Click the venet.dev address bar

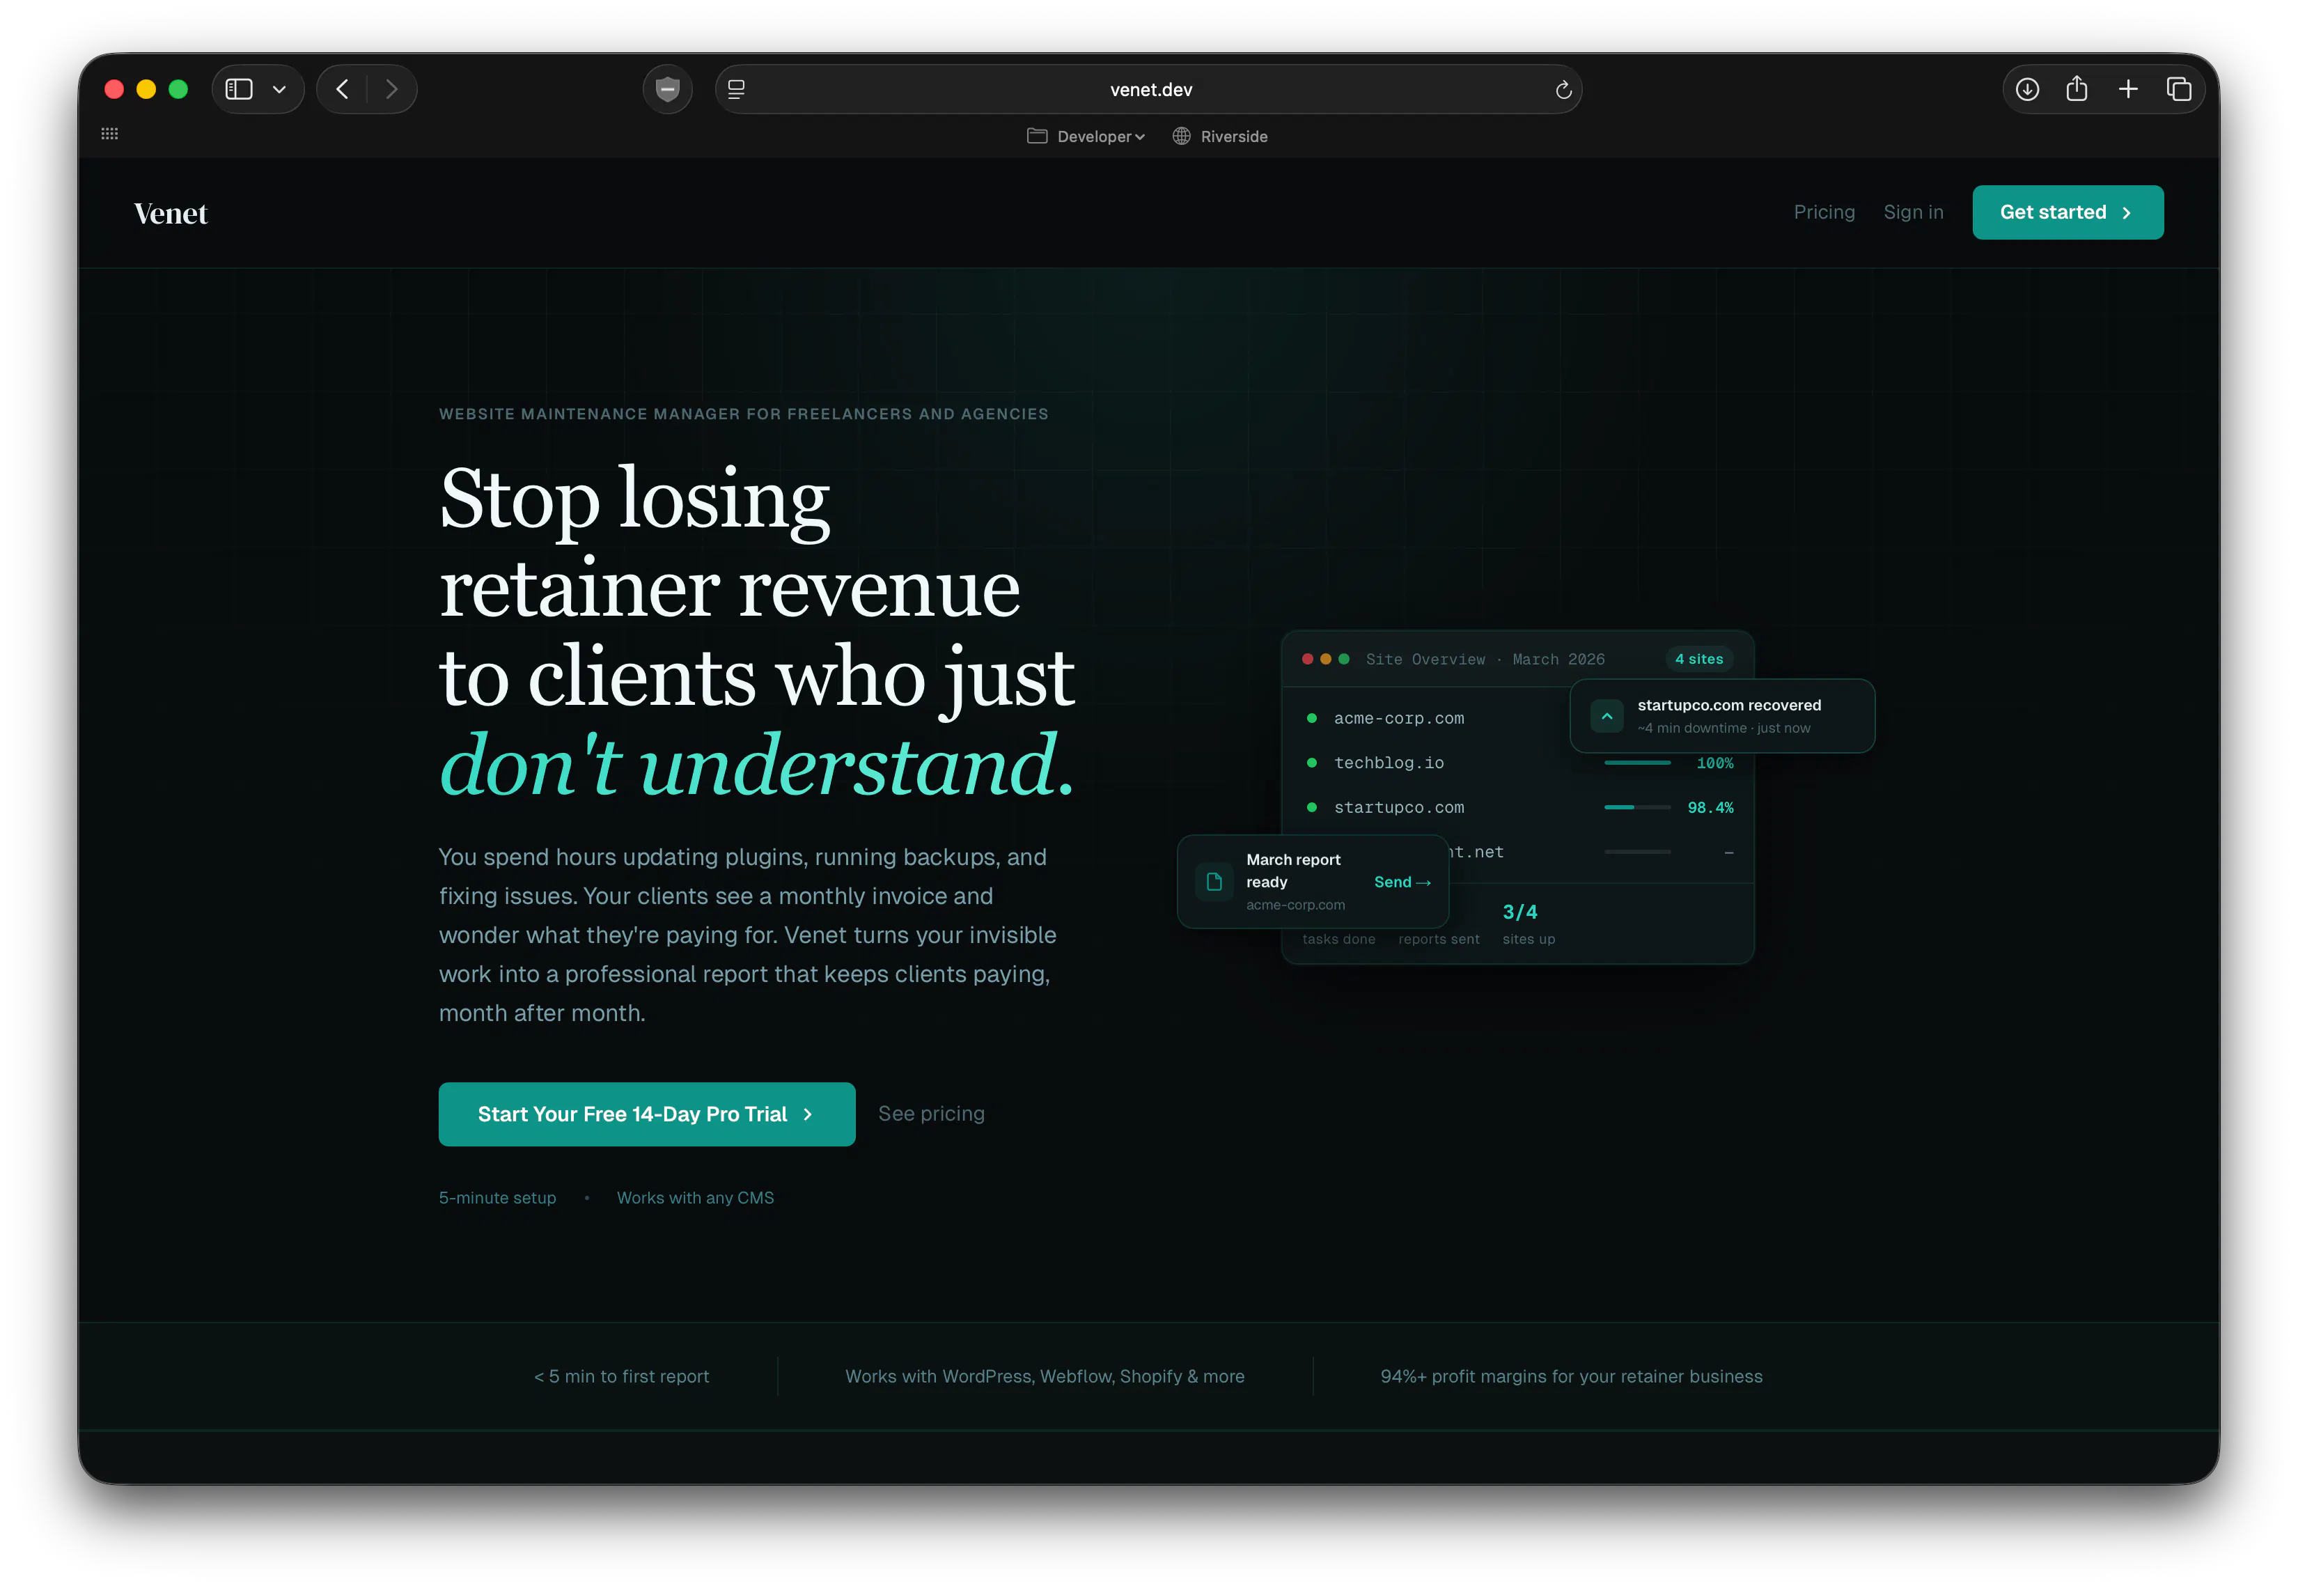pos(1149,90)
